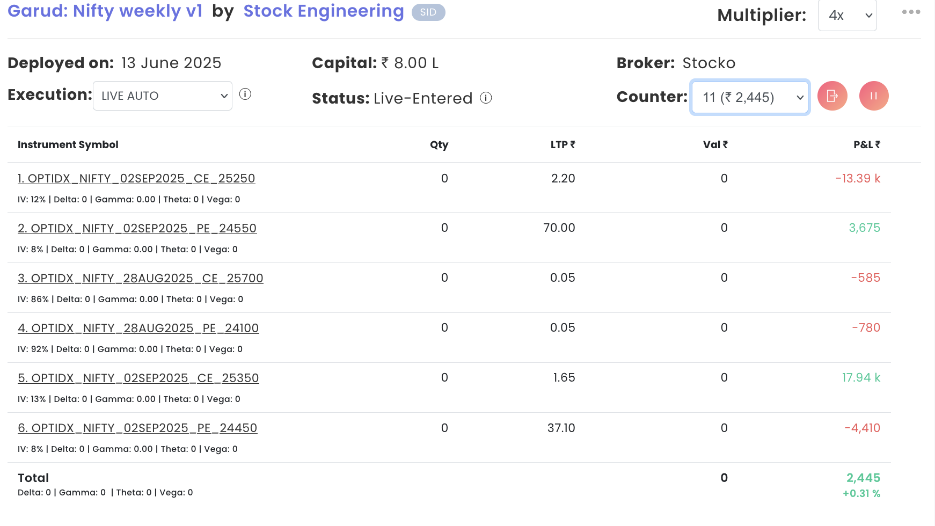The height and width of the screenshot is (526, 935).
Task: Click the Instrument Symbol column header
Action: (x=68, y=144)
